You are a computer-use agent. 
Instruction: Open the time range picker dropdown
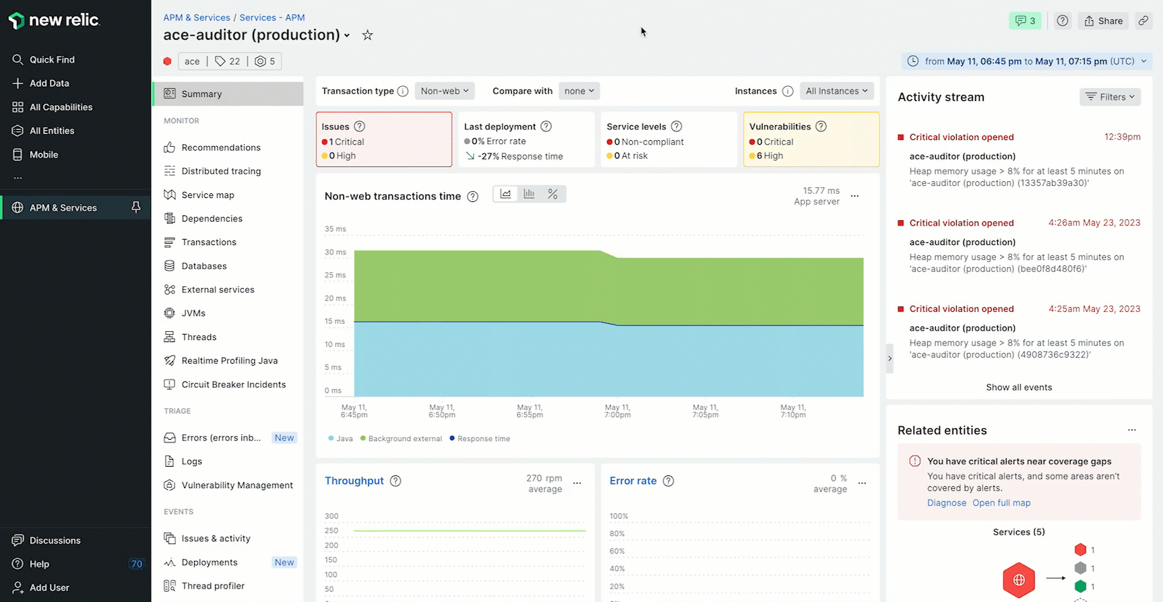pos(1027,61)
